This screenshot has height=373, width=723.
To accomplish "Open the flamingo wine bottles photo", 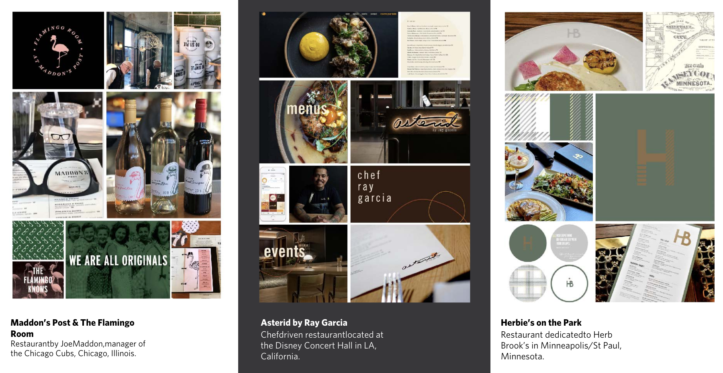I will pyautogui.click(x=163, y=155).
